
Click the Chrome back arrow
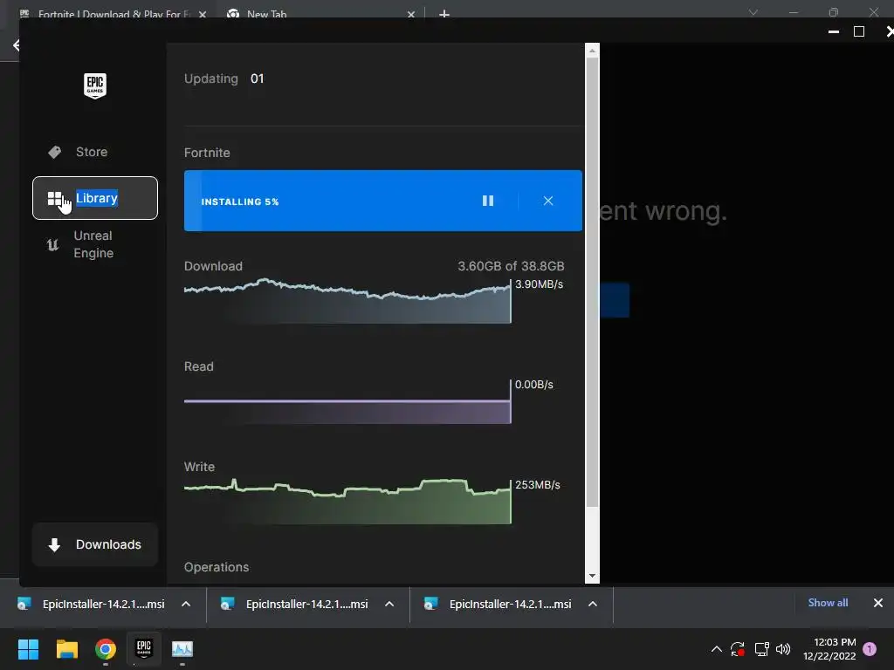point(16,45)
